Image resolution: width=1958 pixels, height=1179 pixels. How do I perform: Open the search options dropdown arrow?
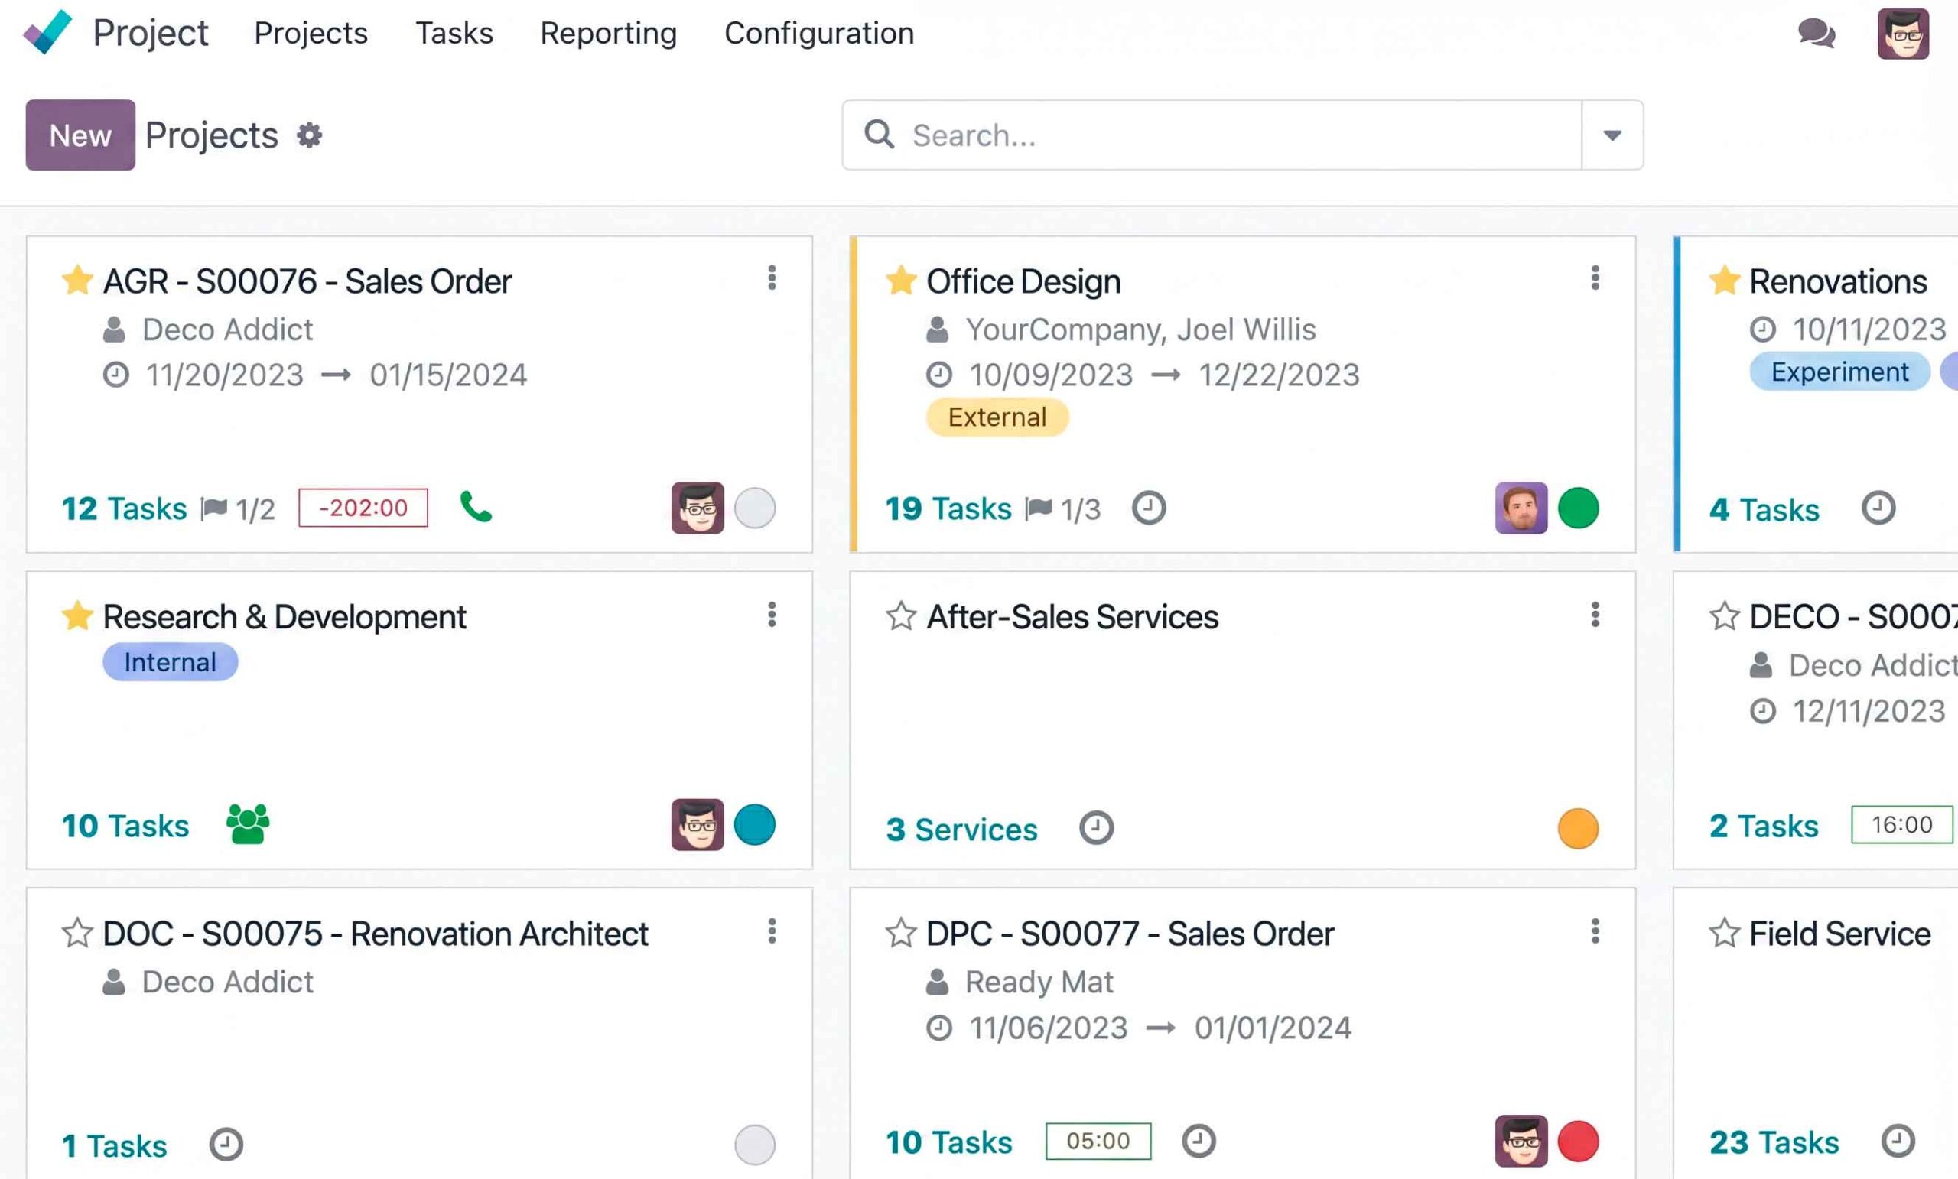coord(1612,135)
